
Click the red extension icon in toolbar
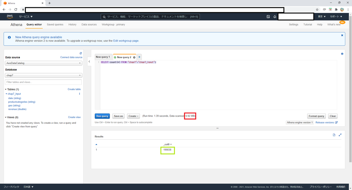[x=330, y=9]
